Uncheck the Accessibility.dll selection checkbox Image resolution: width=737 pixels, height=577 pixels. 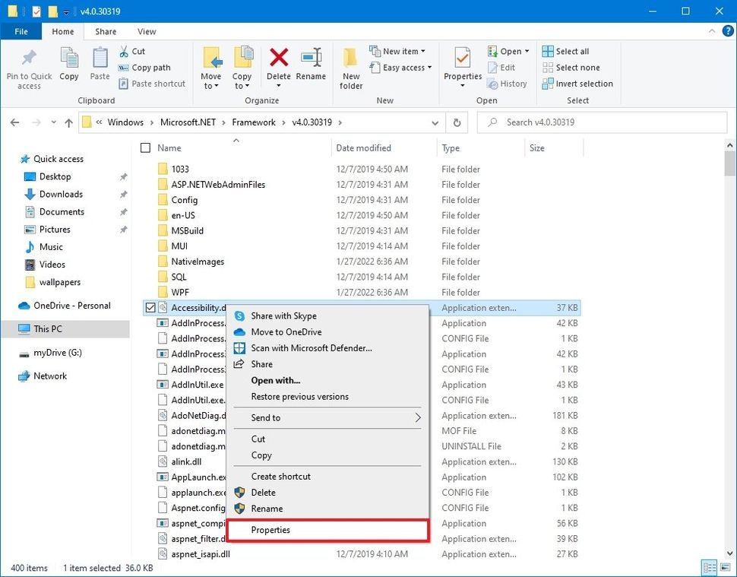[x=149, y=307]
